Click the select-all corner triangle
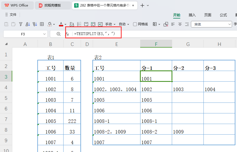 pos(6,44)
